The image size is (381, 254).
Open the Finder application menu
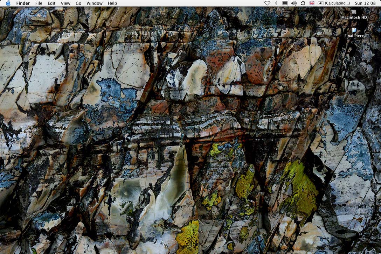[x=23, y=3]
